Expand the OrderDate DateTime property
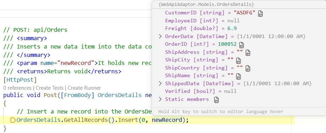The height and width of the screenshot is (133, 326). point(160,36)
